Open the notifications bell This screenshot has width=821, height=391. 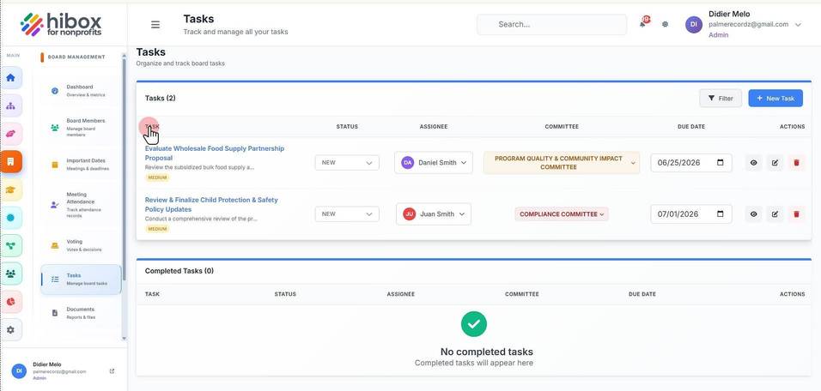643,23
